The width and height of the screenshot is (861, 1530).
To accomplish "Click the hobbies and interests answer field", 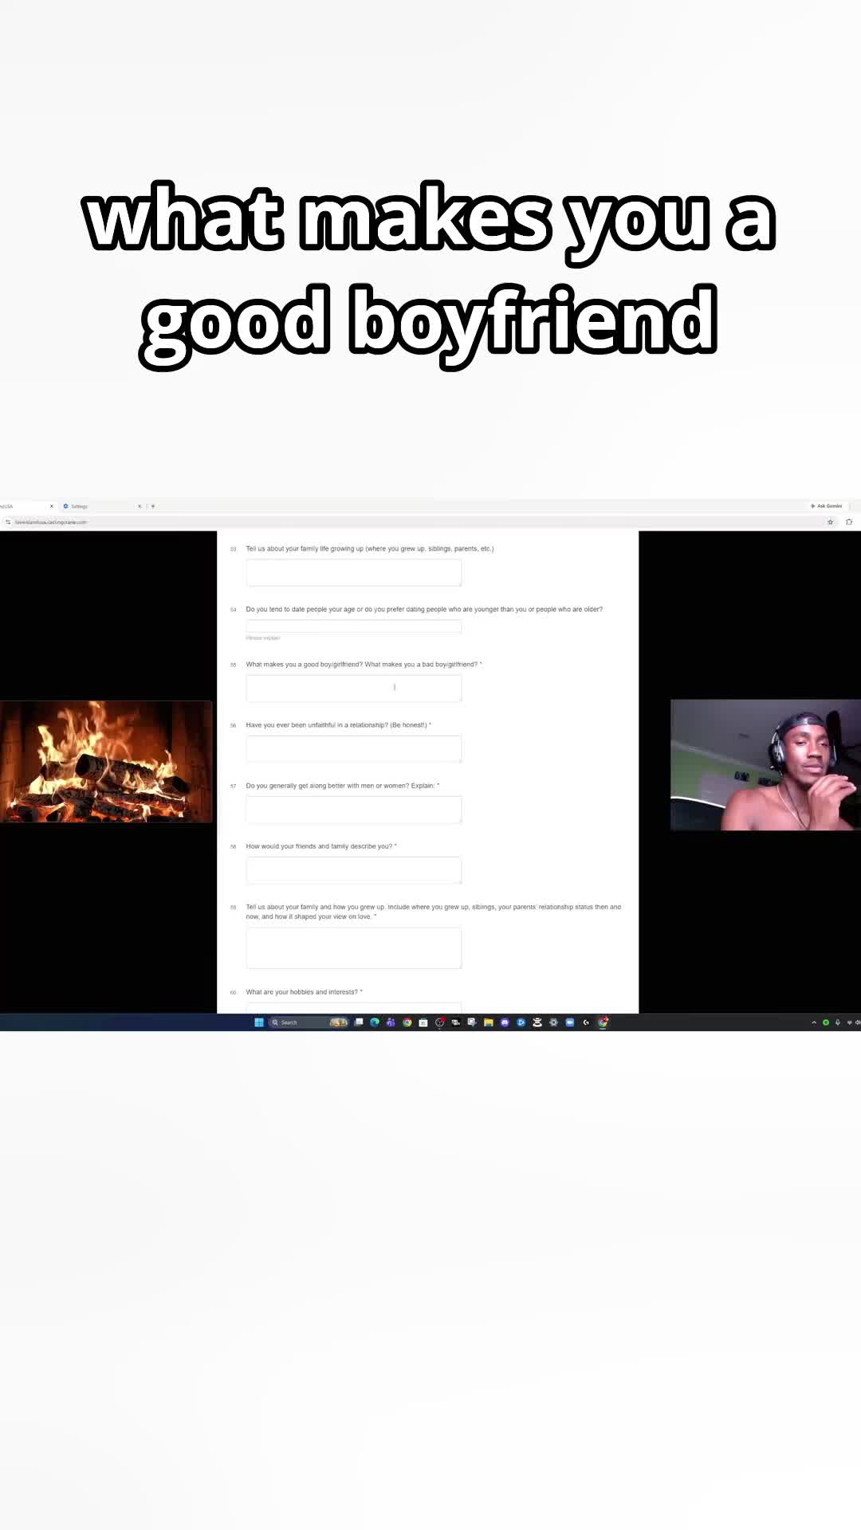I will coord(354,1007).
